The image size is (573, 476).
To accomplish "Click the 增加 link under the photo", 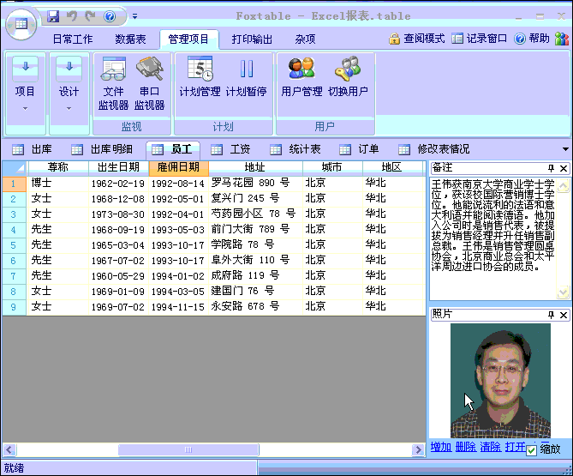I will 441,447.
